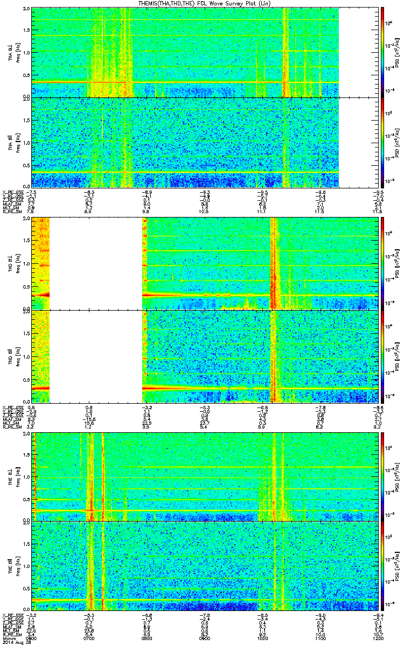404x646 pixels.
Task: Click the PSD [nT²/Hz] label beside THA B⊥
Action: tap(398, 52)
